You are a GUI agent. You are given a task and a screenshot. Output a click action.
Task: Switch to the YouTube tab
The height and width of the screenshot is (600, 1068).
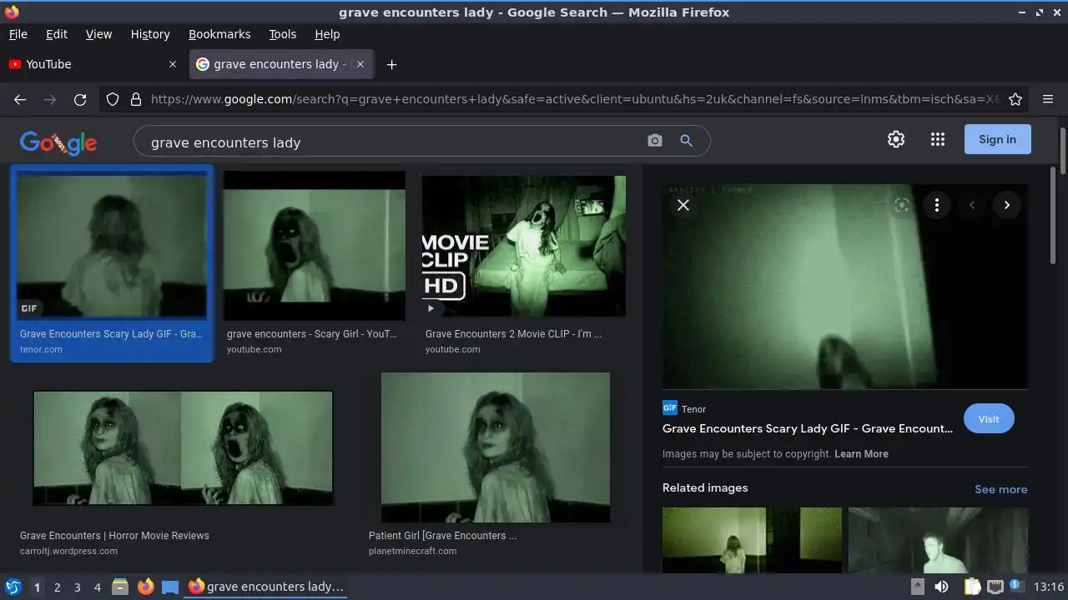click(x=92, y=64)
